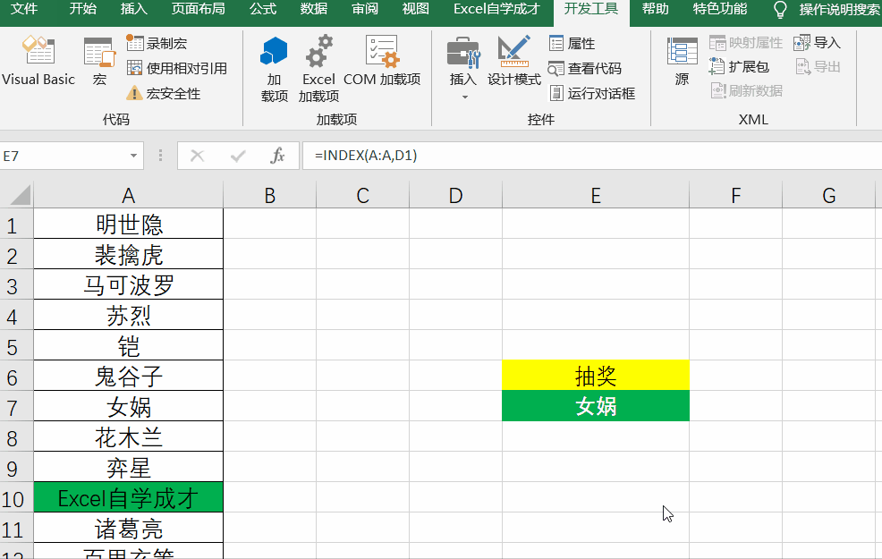
Task: Select column A header
Action: [129, 195]
